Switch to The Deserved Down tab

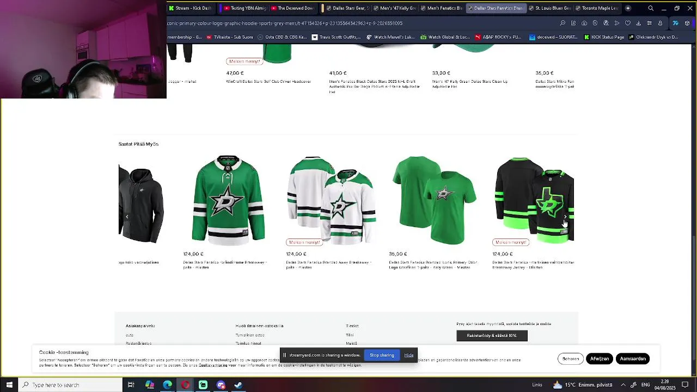[292, 8]
